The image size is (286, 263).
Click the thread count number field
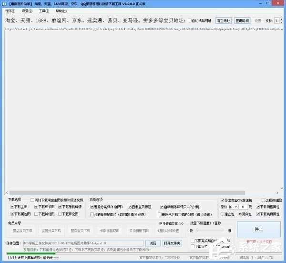pyautogui.click(x=276, y=21)
